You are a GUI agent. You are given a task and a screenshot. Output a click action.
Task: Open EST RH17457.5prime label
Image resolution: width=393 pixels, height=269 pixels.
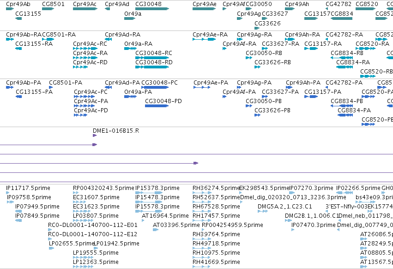216,216
